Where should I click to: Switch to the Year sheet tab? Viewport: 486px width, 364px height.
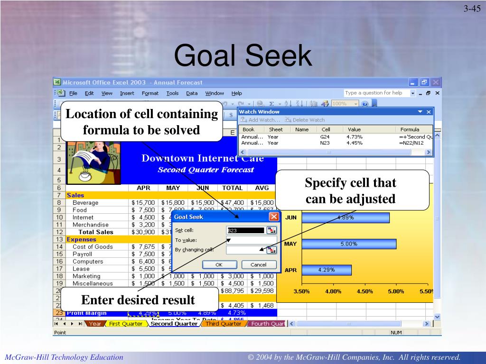click(x=95, y=324)
